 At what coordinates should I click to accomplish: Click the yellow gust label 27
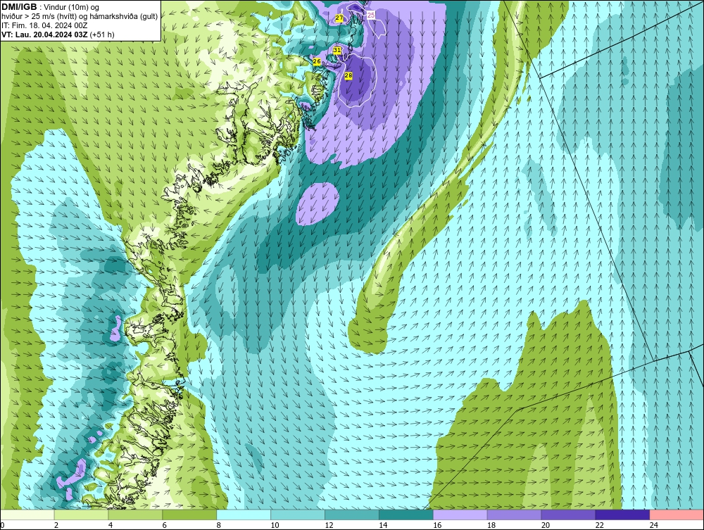pos(339,18)
